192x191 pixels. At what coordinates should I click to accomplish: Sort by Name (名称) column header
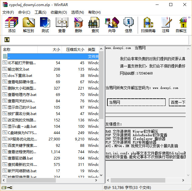20,50
